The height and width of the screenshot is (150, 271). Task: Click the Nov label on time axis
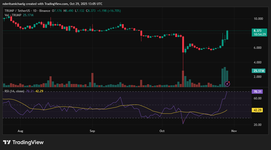pyautogui.click(x=234, y=131)
